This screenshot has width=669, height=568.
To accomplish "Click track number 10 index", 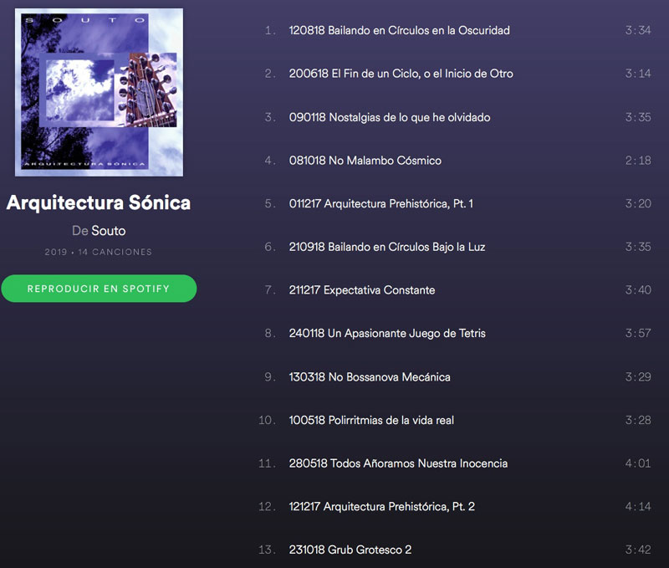I will point(267,420).
